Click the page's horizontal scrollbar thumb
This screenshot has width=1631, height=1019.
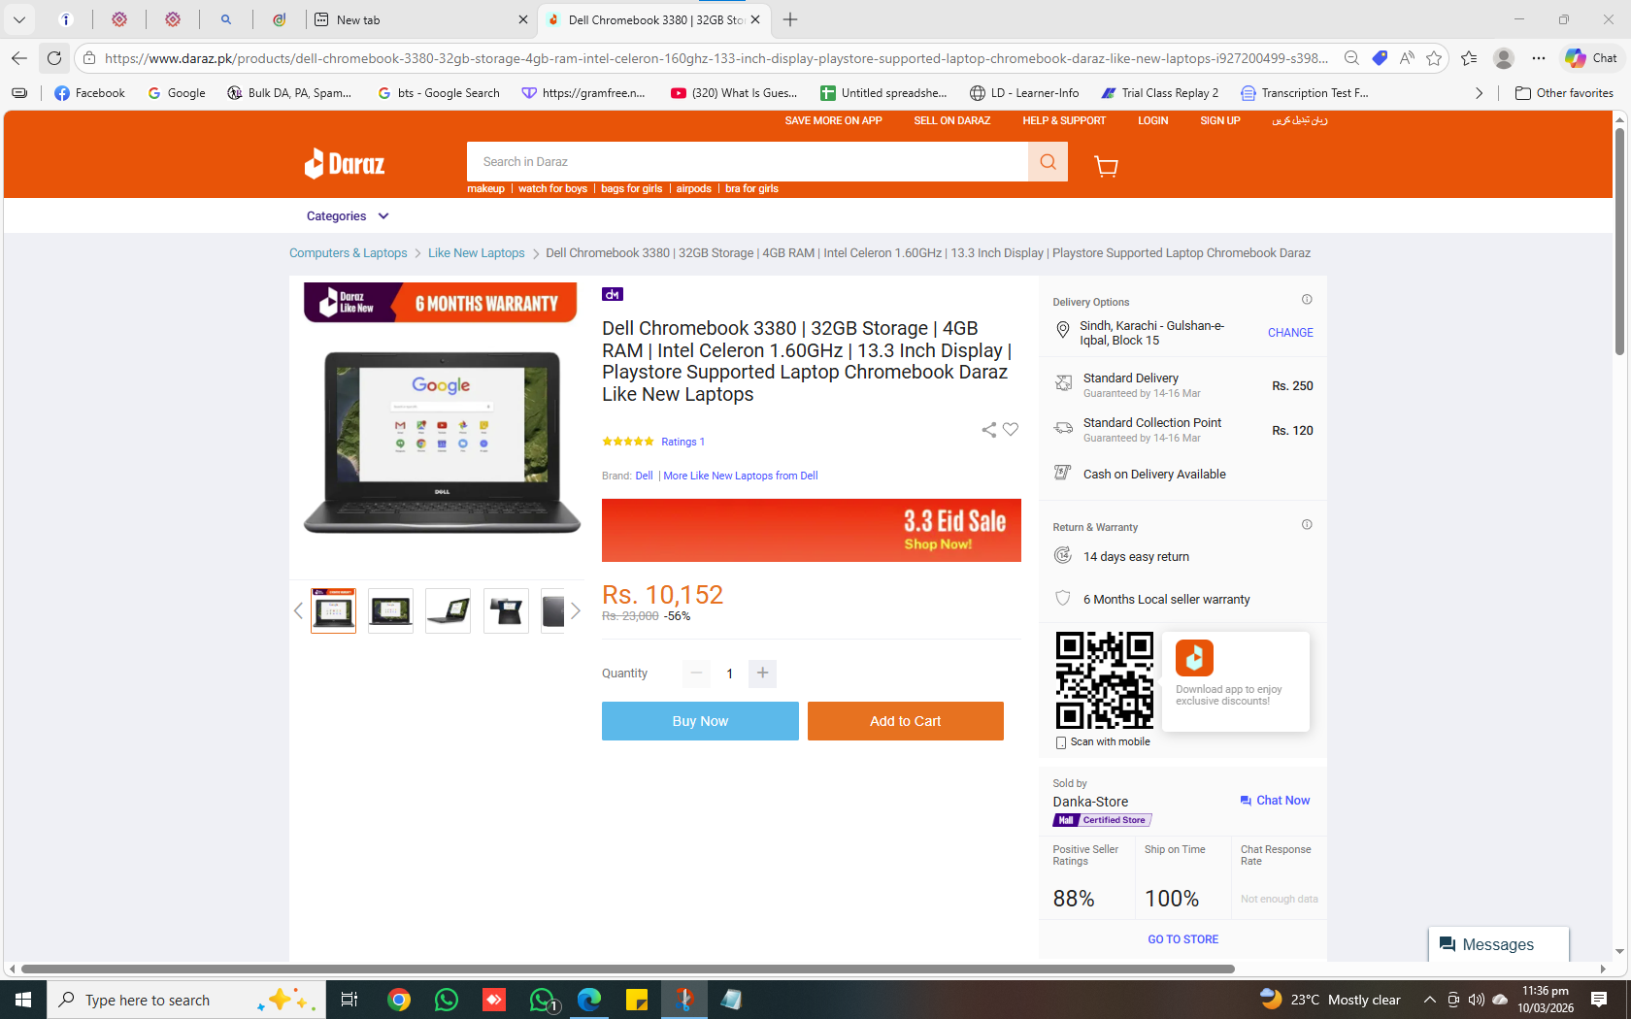point(628,969)
